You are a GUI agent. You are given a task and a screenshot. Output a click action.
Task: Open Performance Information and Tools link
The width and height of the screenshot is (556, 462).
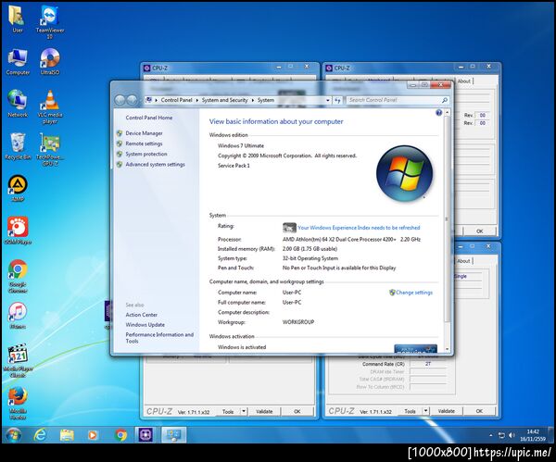(159, 338)
